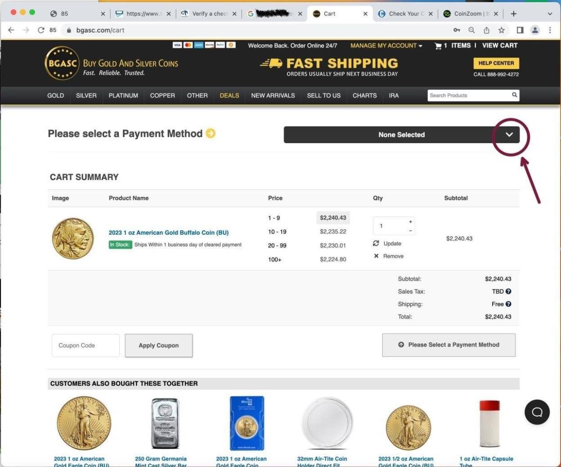Click the Coupon Code input field
This screenshot has width=561, height=467.
(x=85, y=345)
